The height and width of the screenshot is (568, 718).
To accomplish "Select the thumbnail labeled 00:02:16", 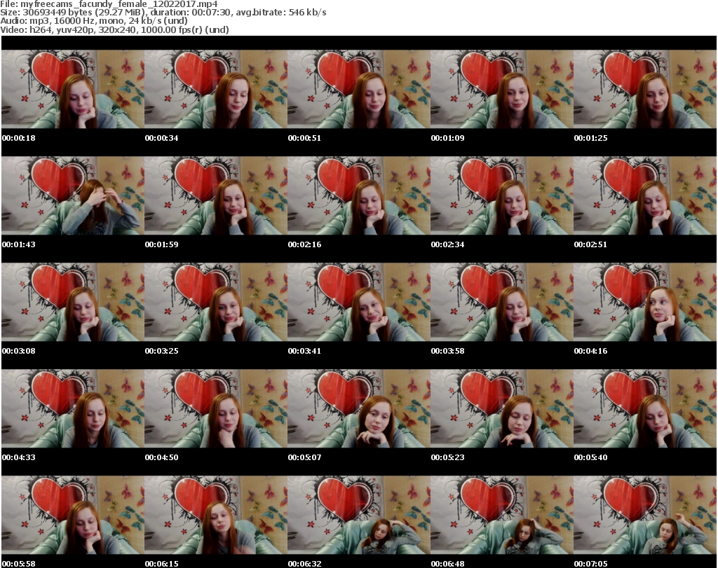I will coord(358,195).
